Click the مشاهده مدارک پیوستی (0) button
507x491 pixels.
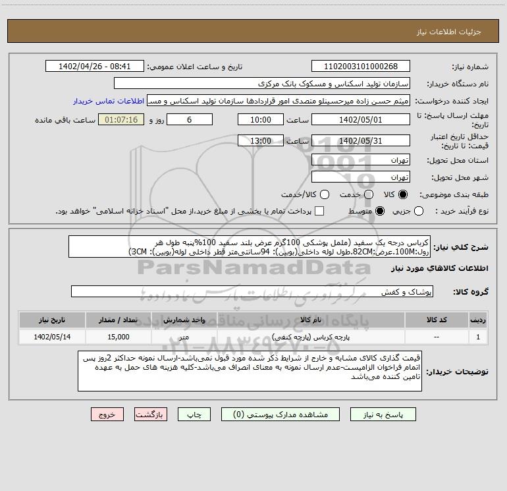280,415
